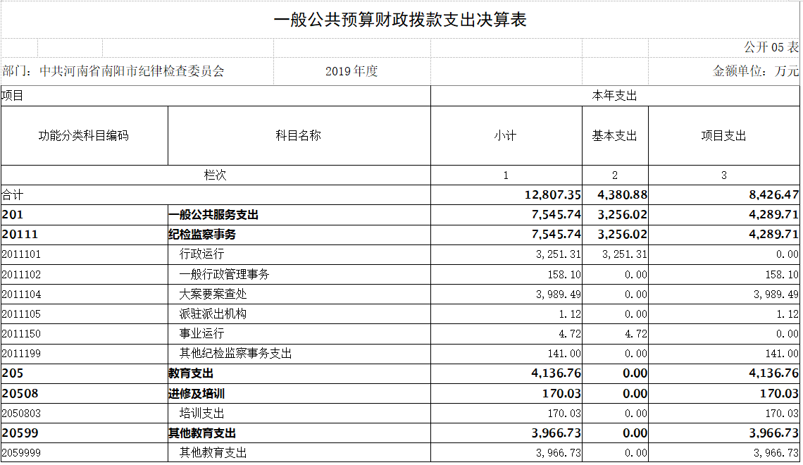Select the 其他纪检监察事务支出 cell
The height and width of the screenshot is (465, 803).
[x=299, y=354]
